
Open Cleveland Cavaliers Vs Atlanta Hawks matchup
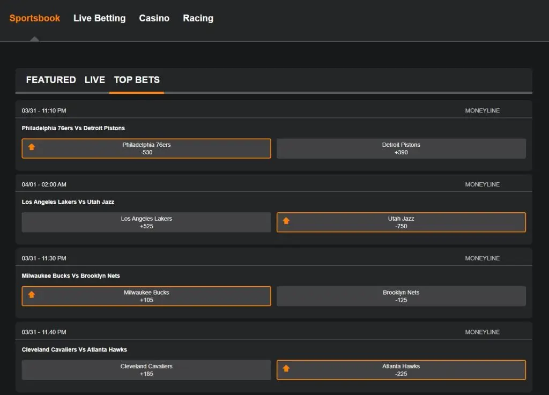(74, 349)
